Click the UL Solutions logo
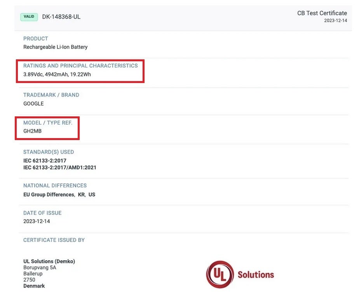 240,275
